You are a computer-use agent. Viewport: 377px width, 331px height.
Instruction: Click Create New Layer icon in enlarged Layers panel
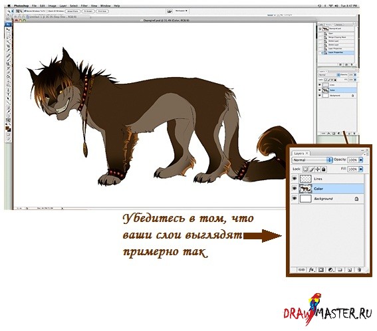(x=350, y=270)
